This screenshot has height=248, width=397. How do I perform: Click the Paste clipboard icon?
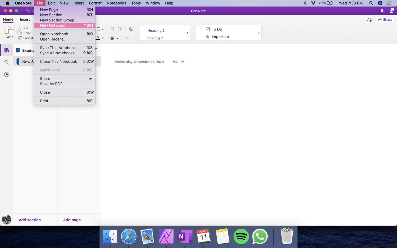pos(8,30)
